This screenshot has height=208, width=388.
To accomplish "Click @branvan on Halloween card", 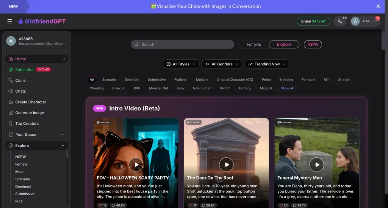I will (103, 122).
